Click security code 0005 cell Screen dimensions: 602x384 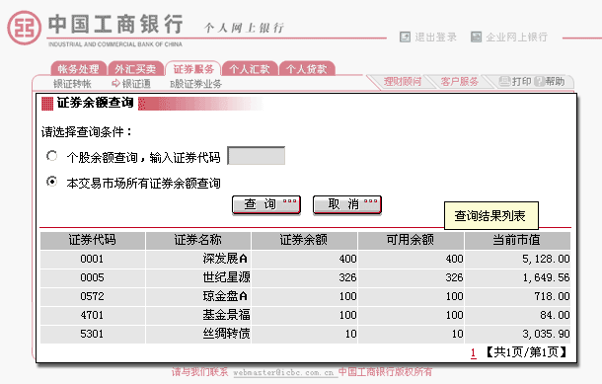(93, 277)
